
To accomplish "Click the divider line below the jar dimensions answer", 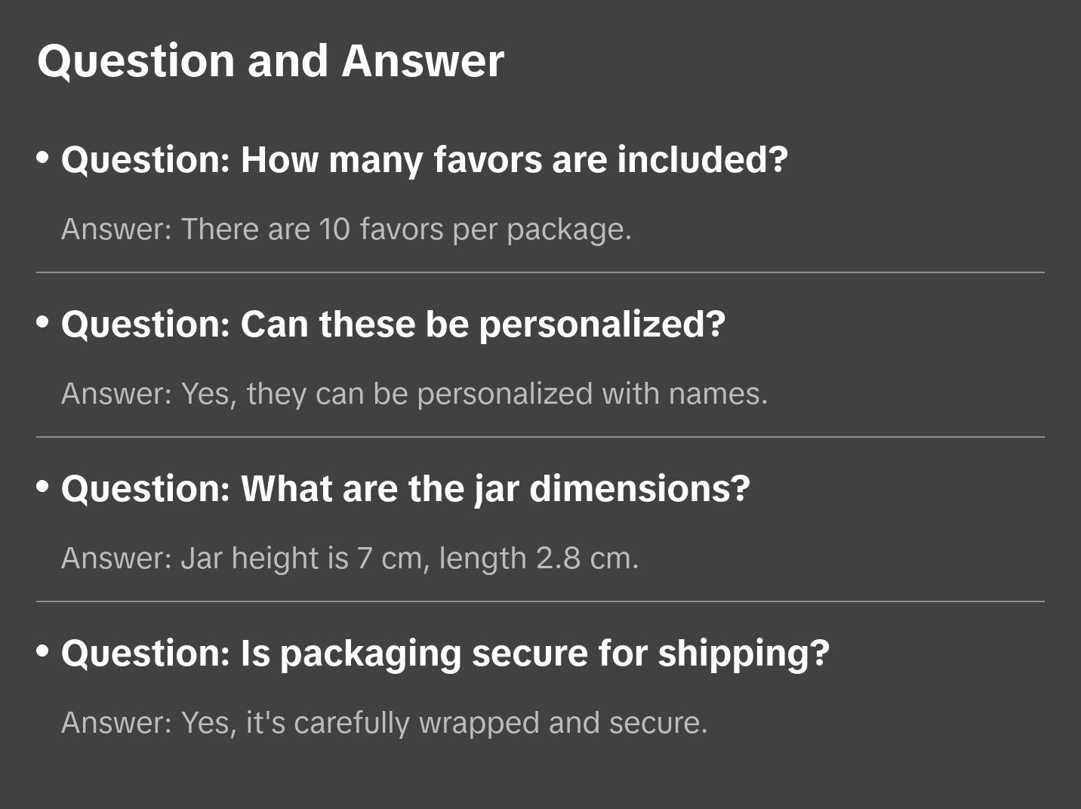I will coord(540,601).
